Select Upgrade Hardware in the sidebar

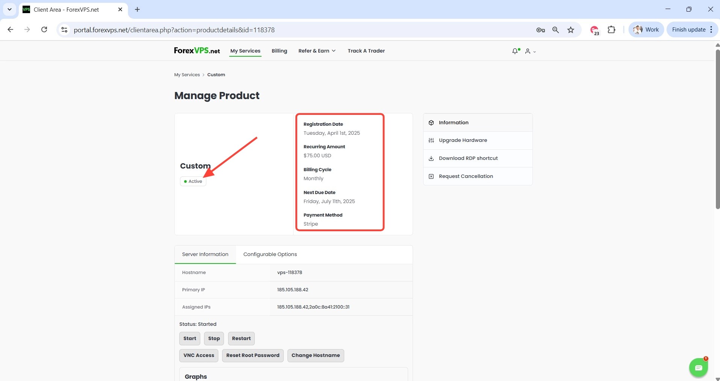[x=478, y=140]
